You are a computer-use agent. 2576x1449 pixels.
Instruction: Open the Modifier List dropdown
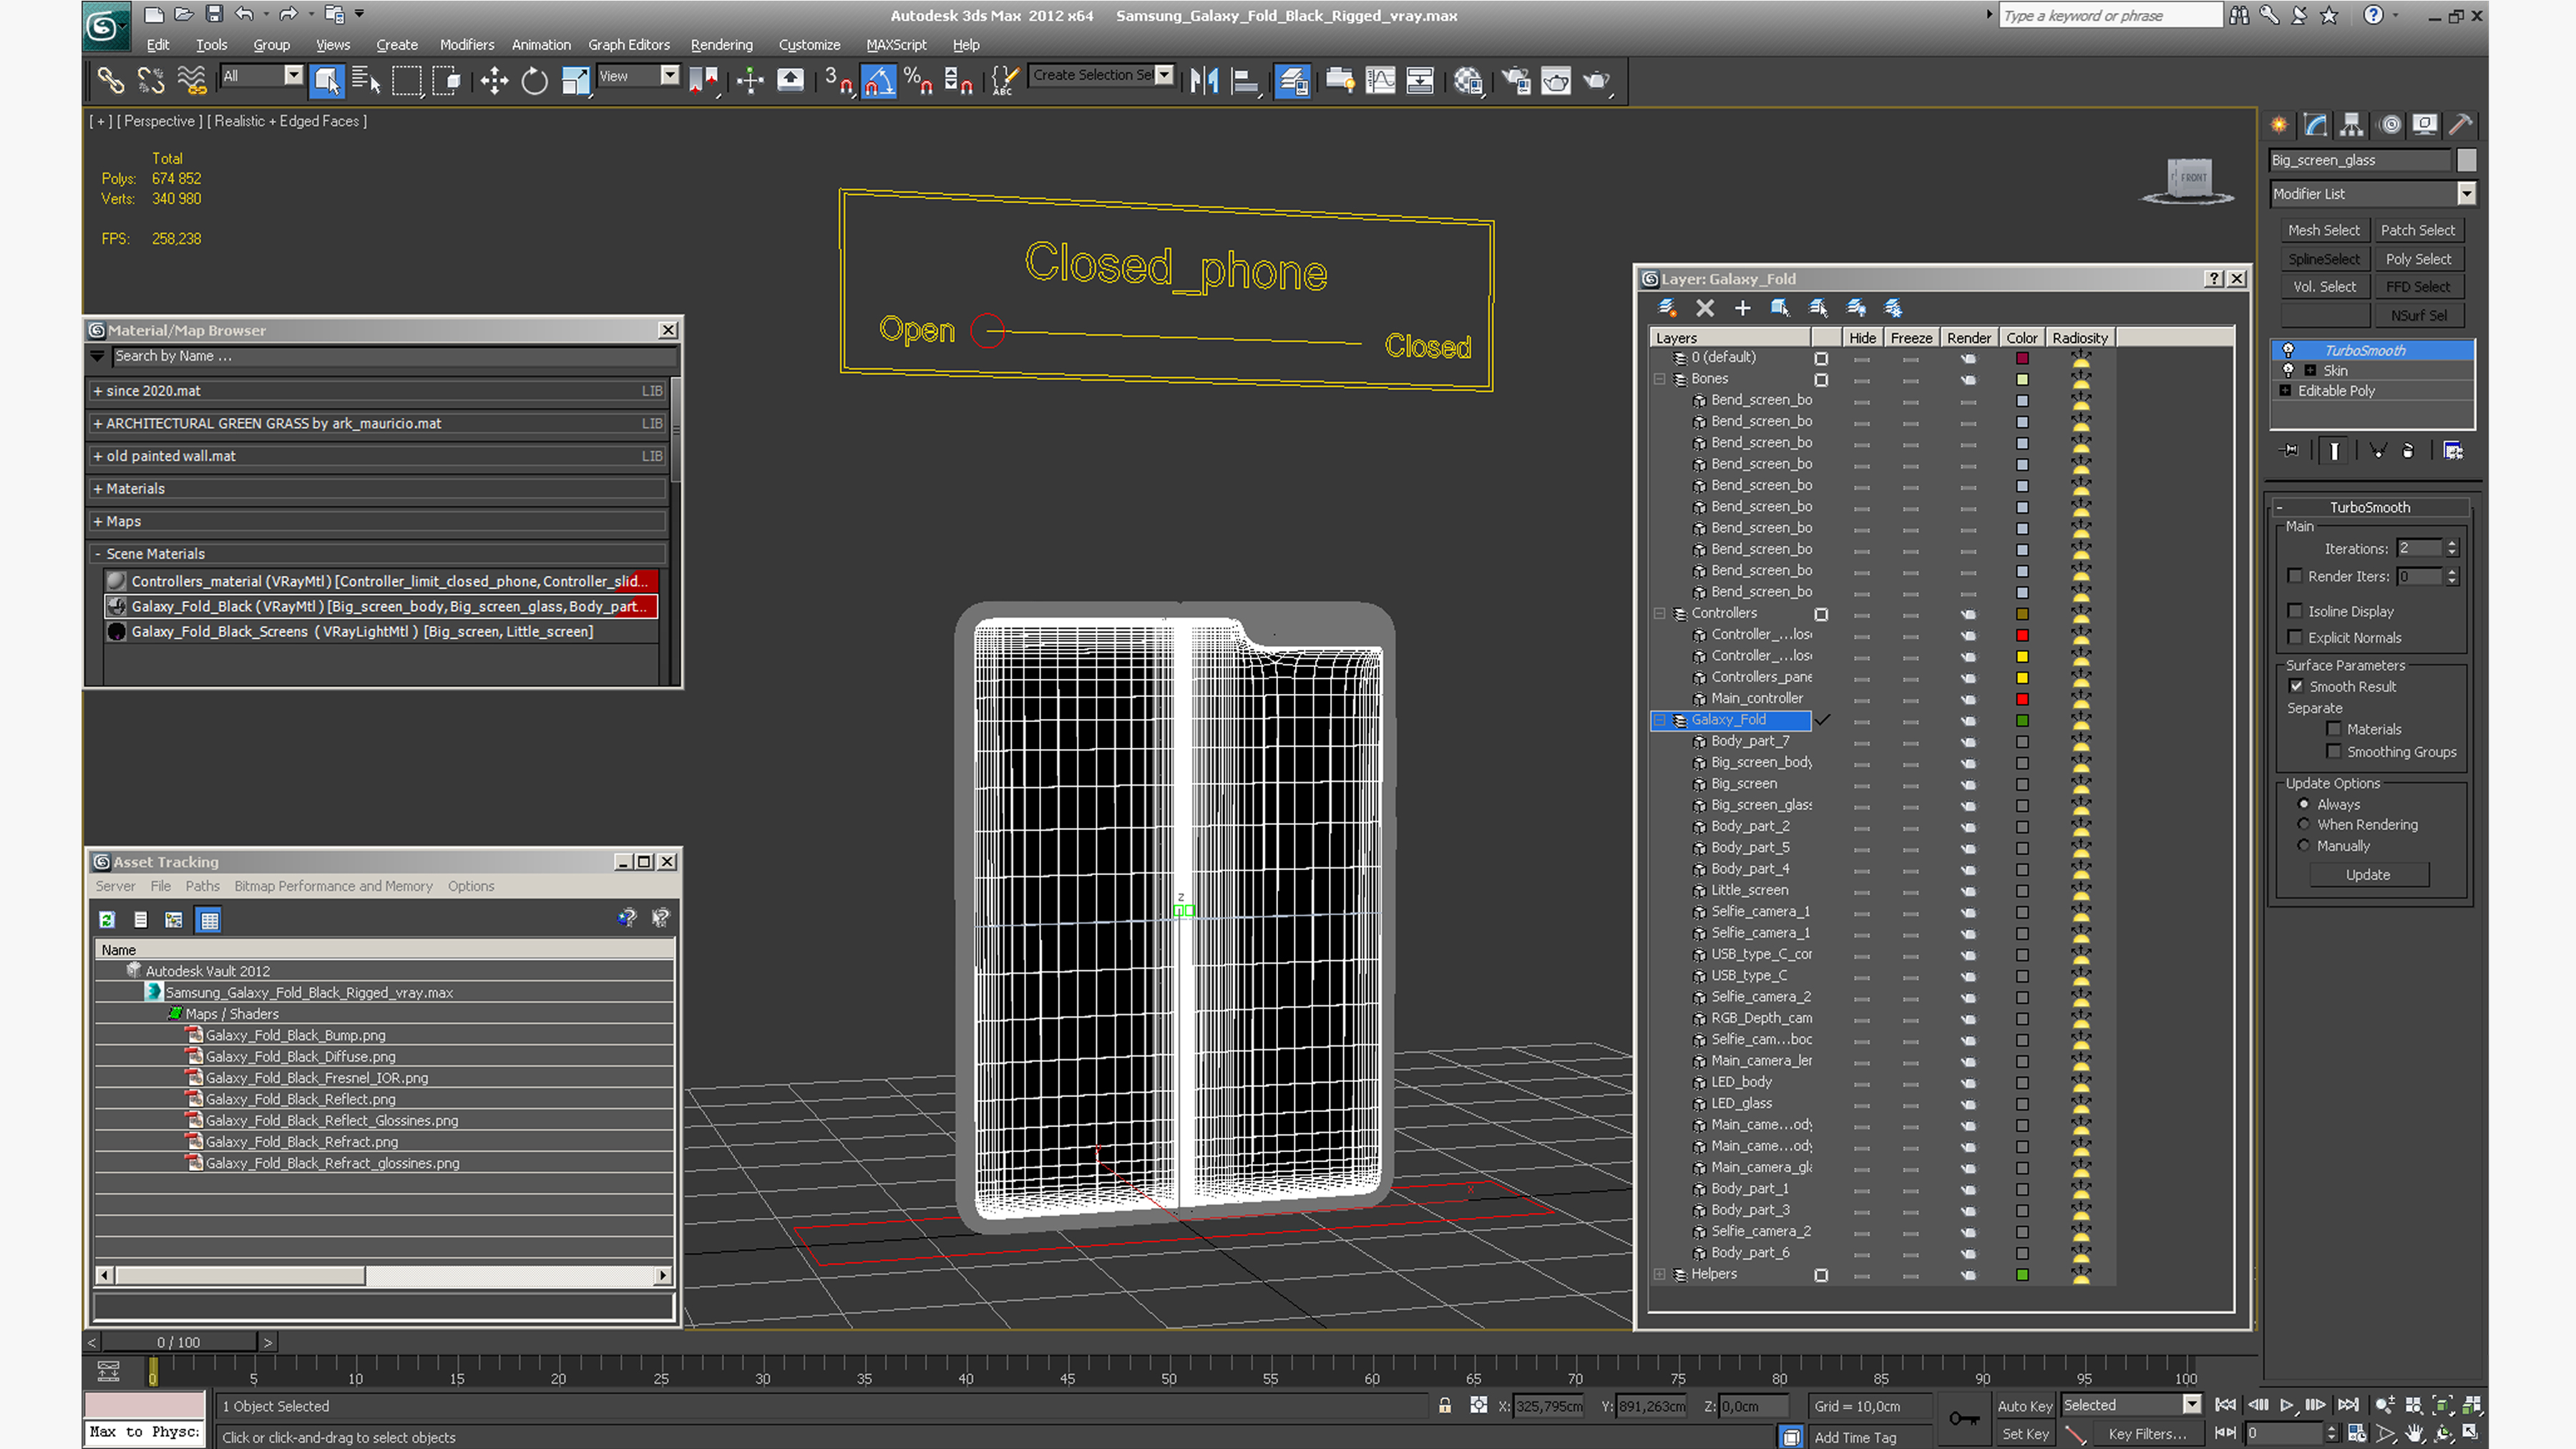point(2466,194)
